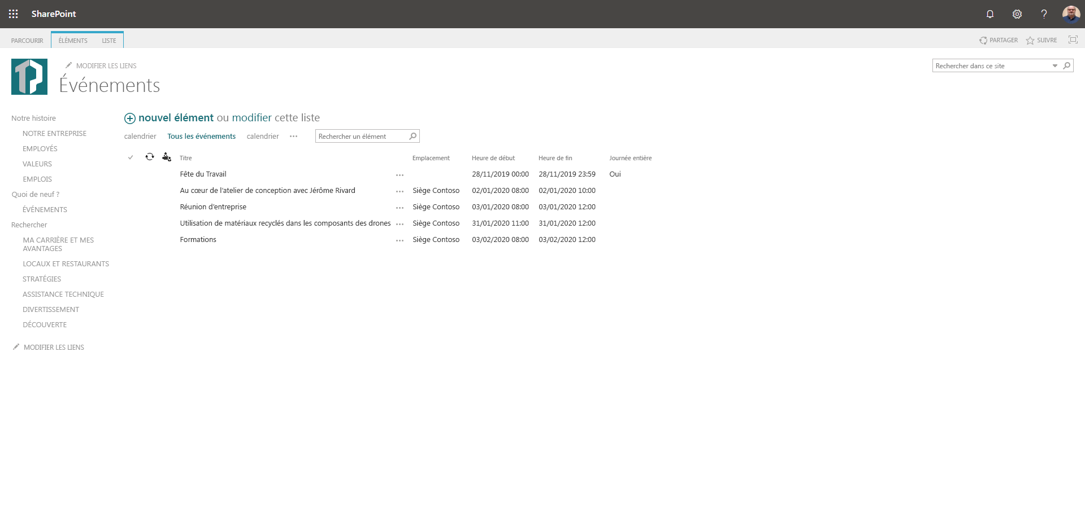Open the notifications bell icon
This screenshot has width=1085, height=510.
point(990,14)
